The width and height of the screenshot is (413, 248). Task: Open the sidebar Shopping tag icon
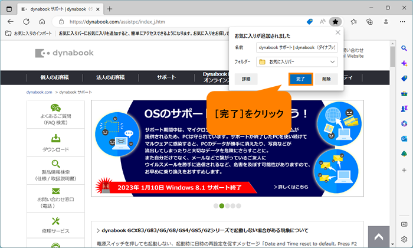coord(404,79)
